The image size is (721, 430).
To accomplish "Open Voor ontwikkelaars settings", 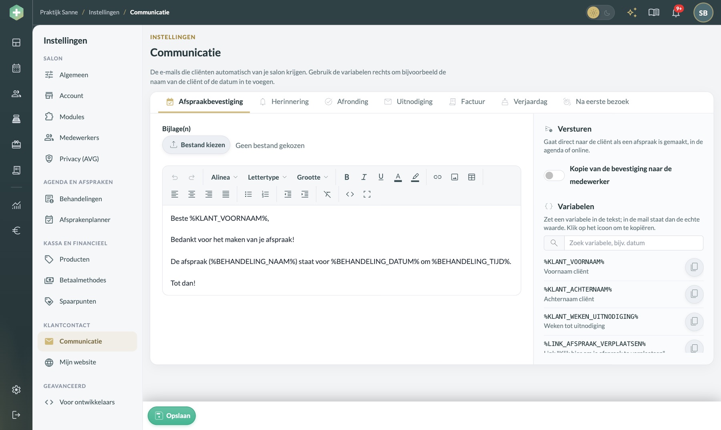I will click(x=87, y=402).
